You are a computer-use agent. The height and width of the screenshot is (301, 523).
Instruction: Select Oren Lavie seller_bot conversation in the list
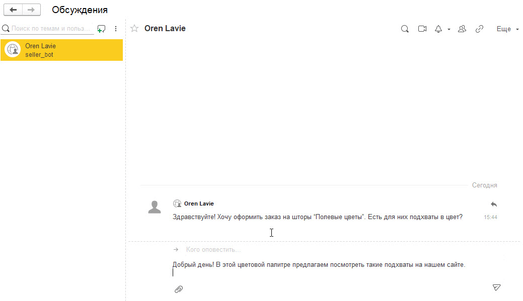coord(62,50)
